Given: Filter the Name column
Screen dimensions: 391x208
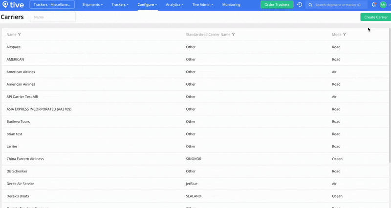Looking at the screenshot, I should click(x=20, y=35).
